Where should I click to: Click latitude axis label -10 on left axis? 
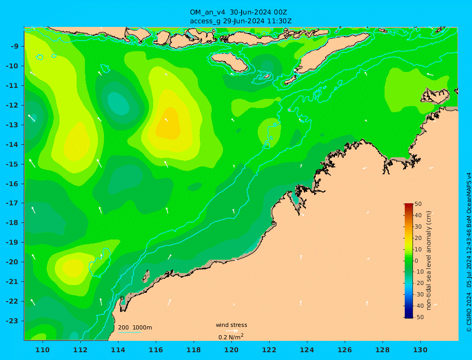12,66
